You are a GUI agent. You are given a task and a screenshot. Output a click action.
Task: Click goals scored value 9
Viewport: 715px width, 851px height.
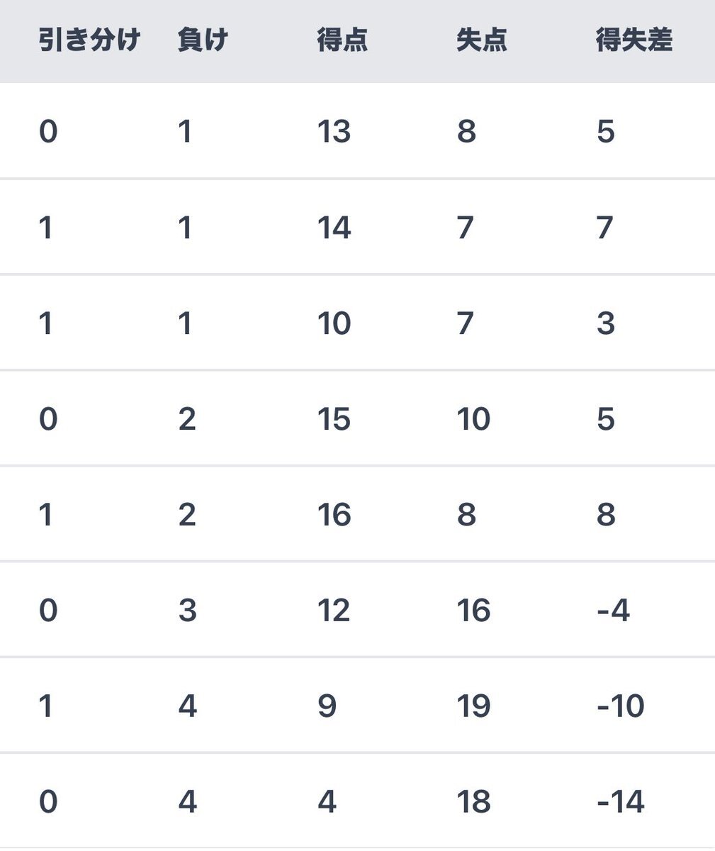point(327,706)
